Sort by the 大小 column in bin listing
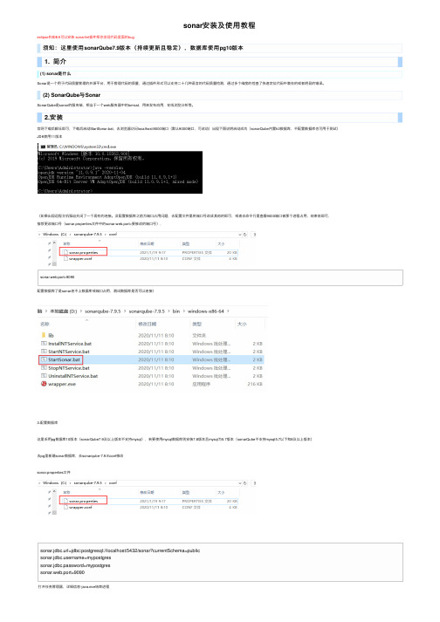The height and width of the screenshot is (622, 440). [242, 325]
